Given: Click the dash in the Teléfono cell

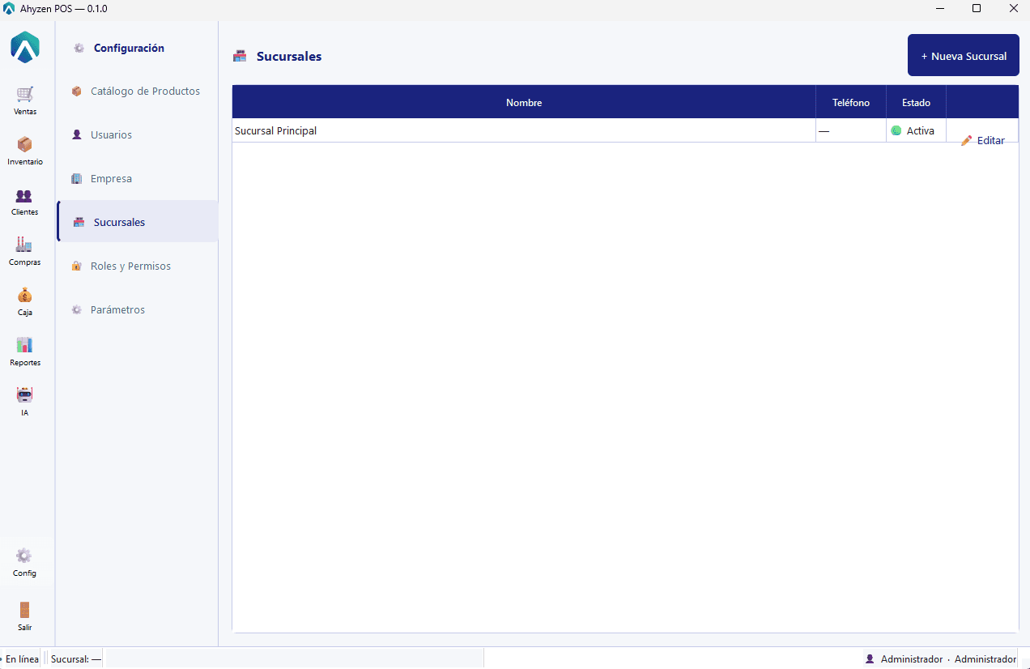Looking at the screenshot, I should click(824, 130).
